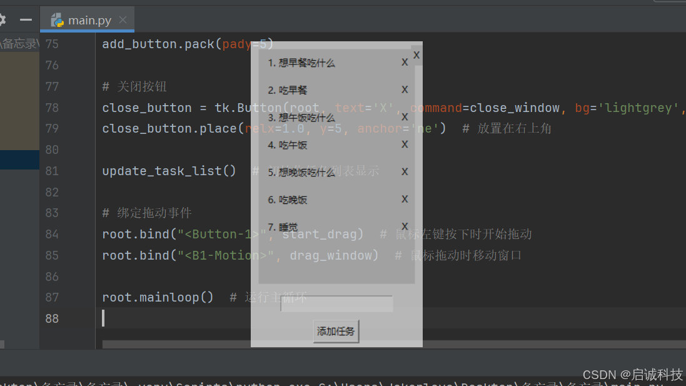Click the 添加任务 button
Image resolution: width=686 pixels, height=386 pixels.
pos(336,332)
